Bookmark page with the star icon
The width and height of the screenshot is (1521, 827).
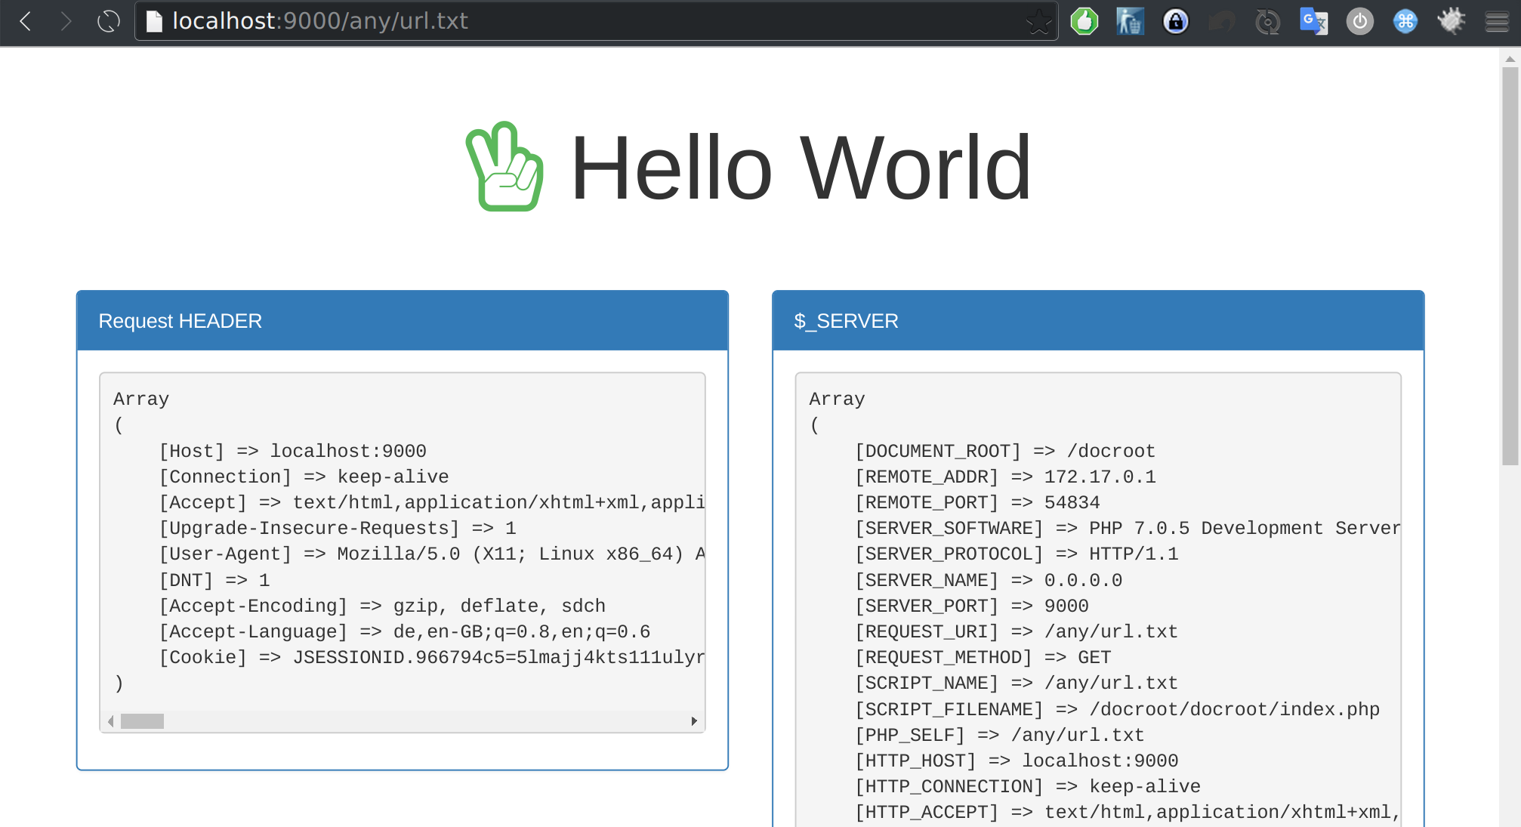point(1038,22)
